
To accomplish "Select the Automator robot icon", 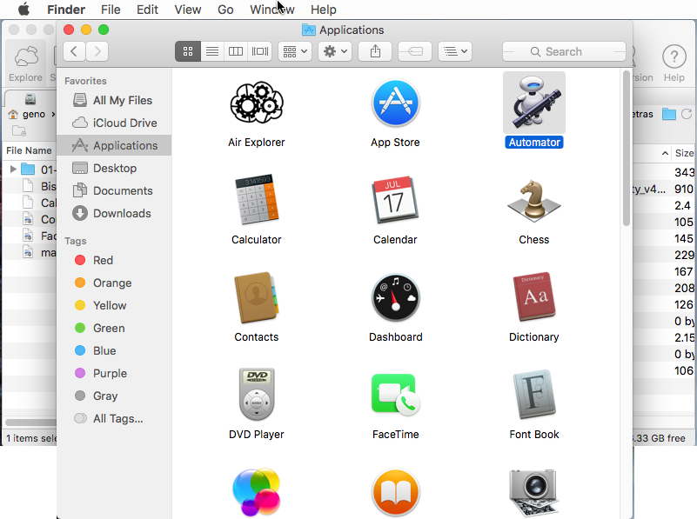I will point(534,103).
